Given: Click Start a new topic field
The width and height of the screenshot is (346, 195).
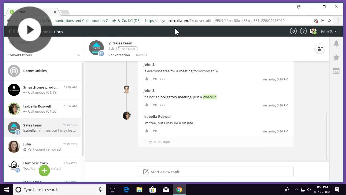Looking at the screenshot, I should 216,172.
